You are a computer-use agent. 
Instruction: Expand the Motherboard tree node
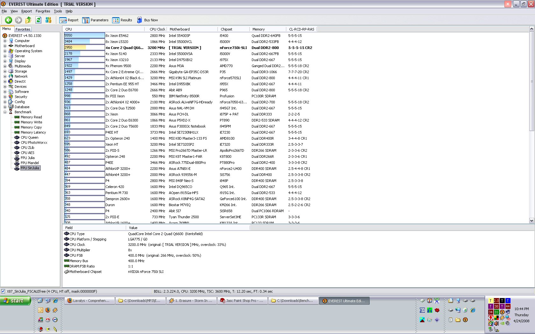[x=5, y=46]
